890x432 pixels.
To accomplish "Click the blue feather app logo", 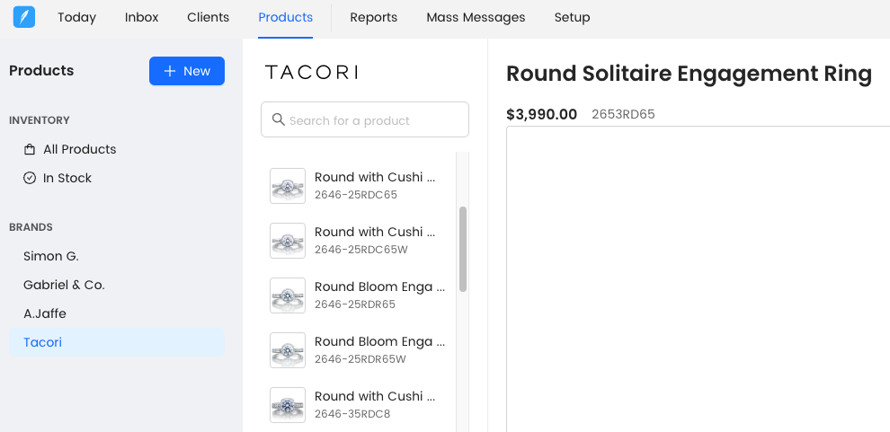I will [24, 17].
